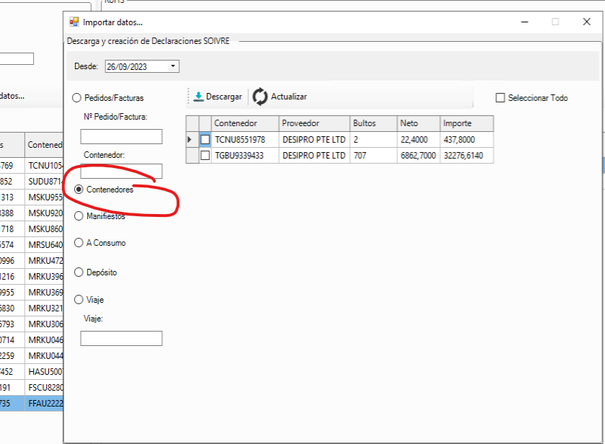Click the Viaje text input field
The width and height of the screenshot is (605, 444).
121,338
